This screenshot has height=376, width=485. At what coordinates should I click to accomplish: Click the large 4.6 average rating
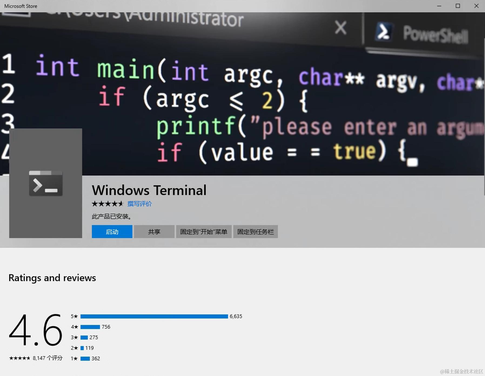tap(36, 329)
